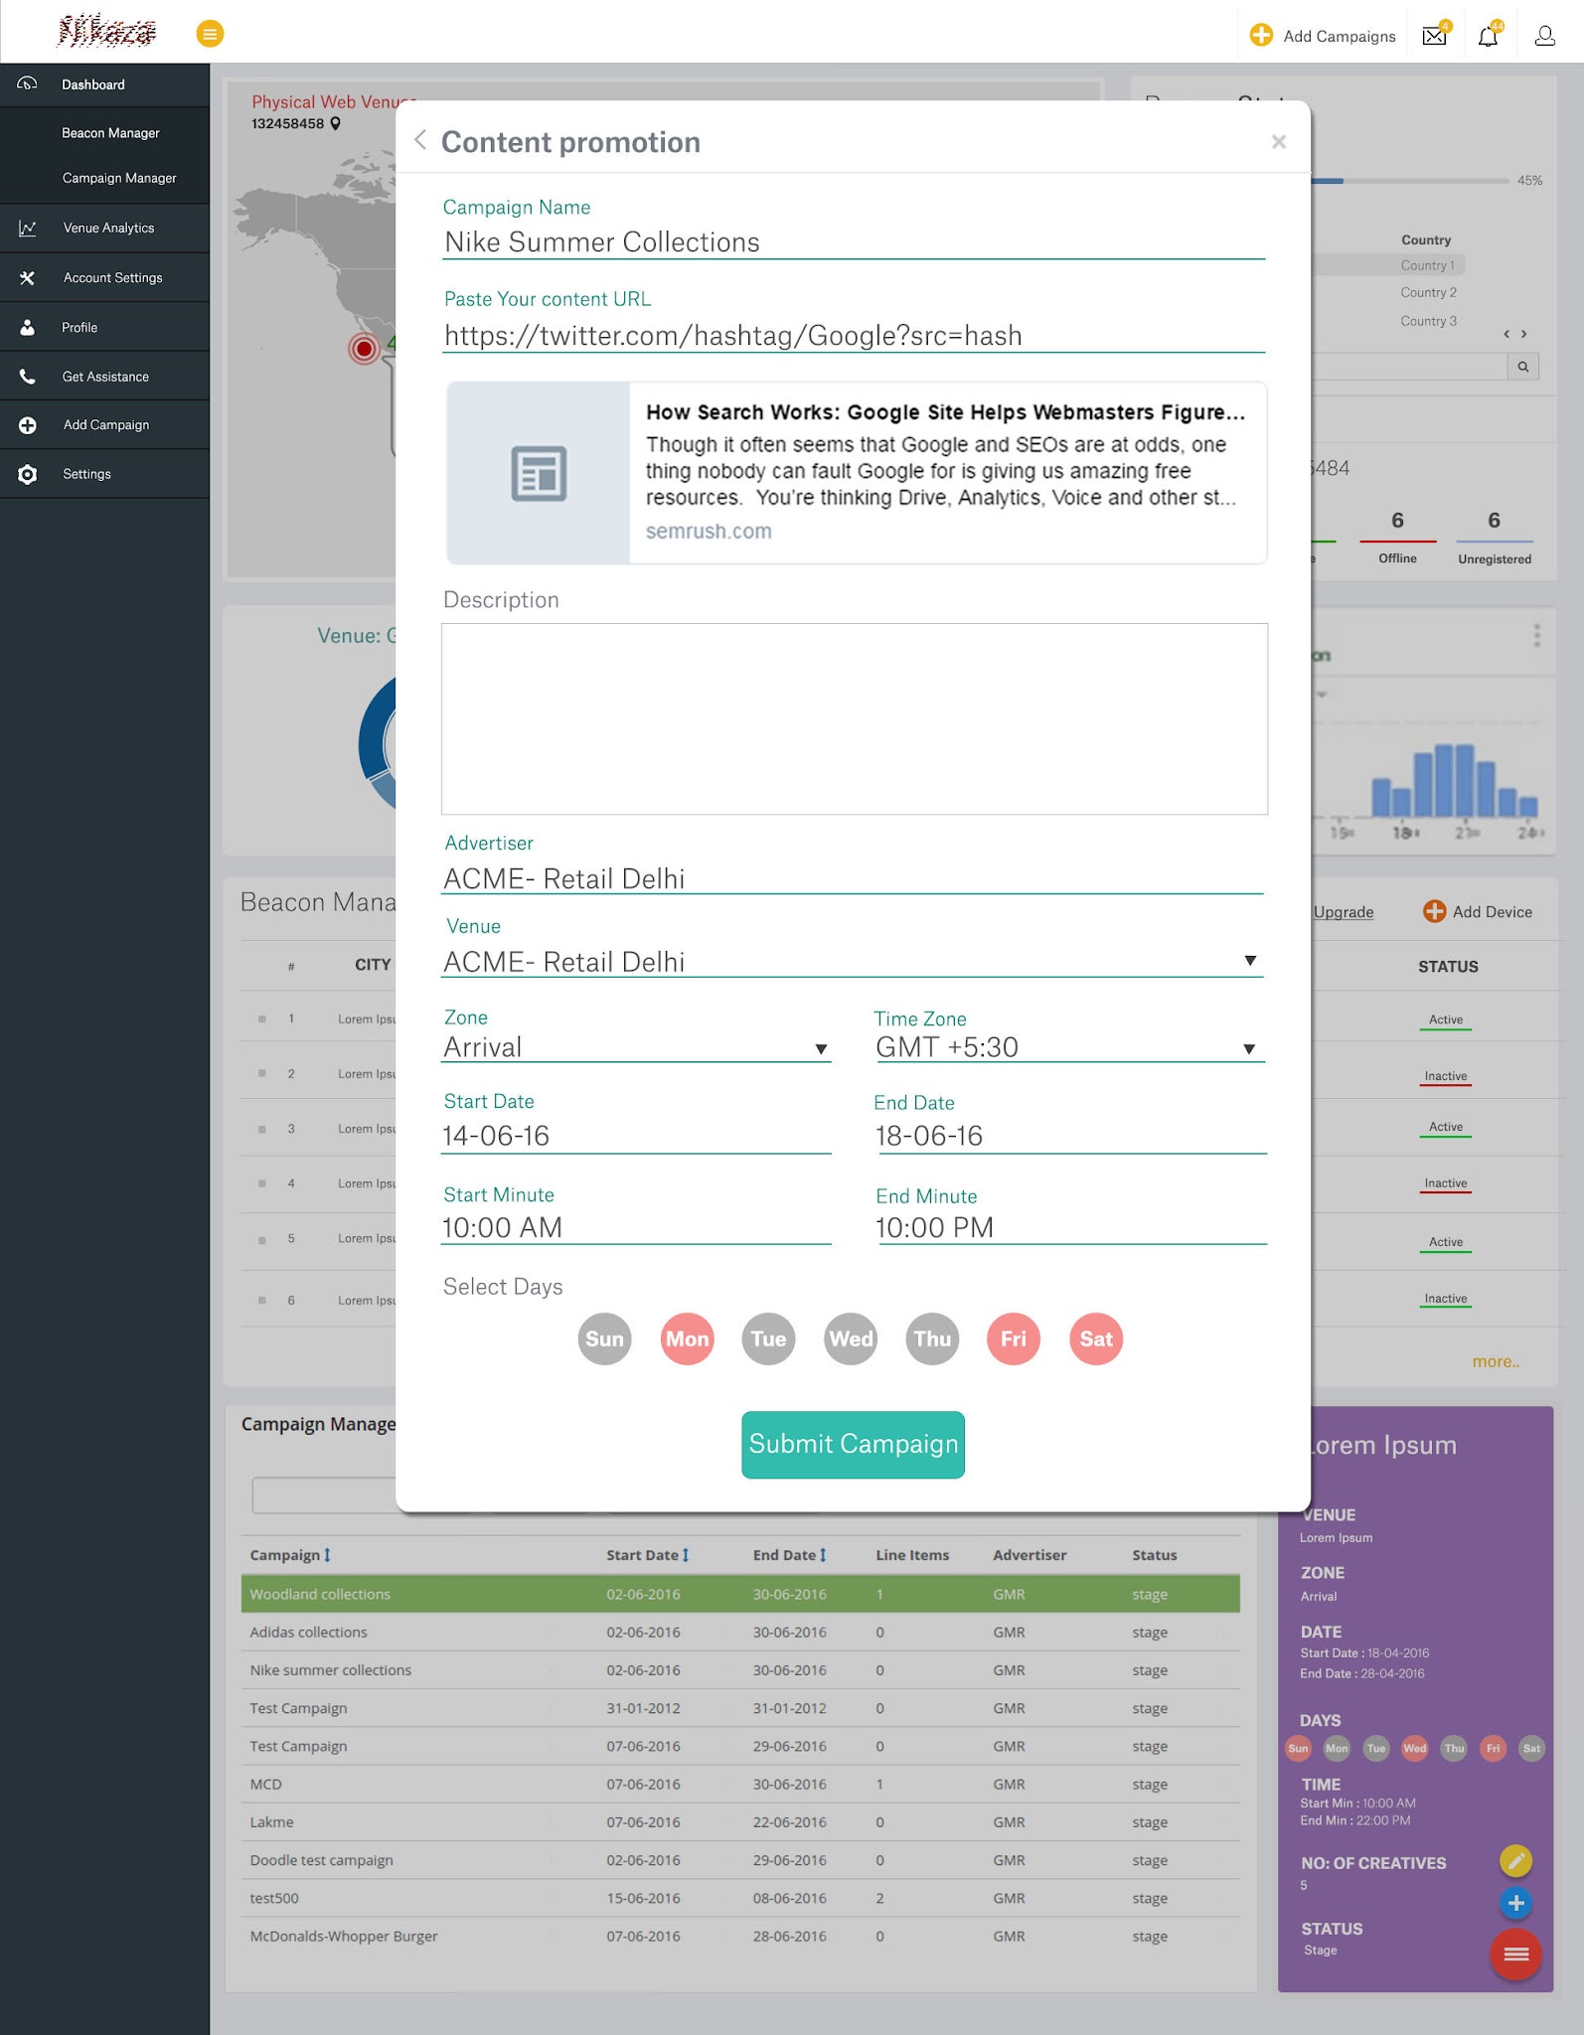
Task: Click the Profile person icon
Action: pos(27,327)
